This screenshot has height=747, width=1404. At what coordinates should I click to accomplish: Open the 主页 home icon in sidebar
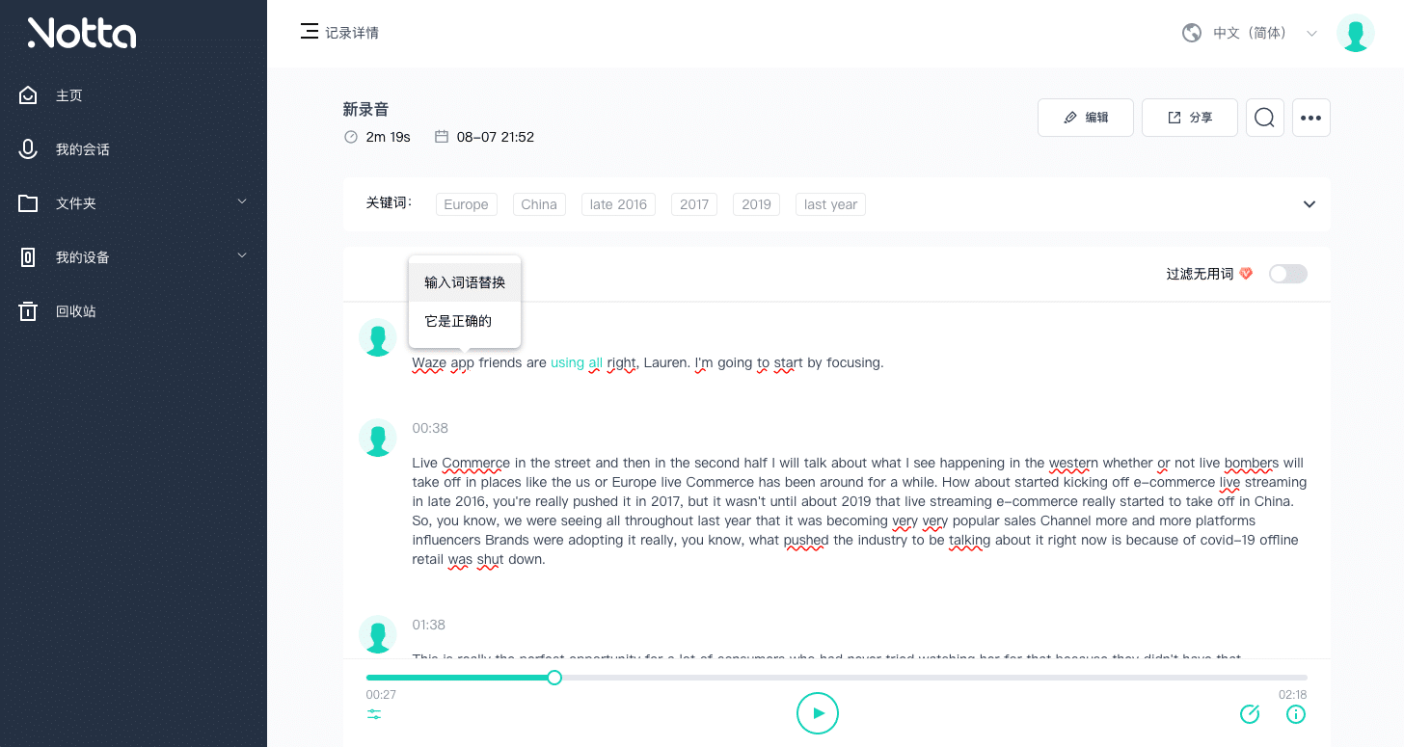(27, 94)
